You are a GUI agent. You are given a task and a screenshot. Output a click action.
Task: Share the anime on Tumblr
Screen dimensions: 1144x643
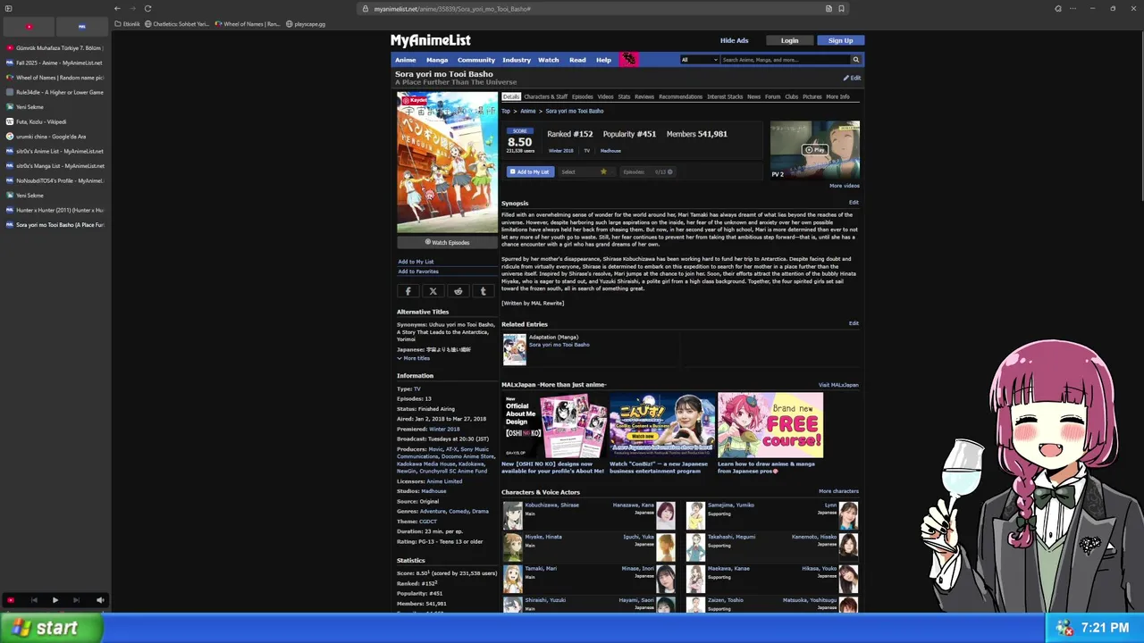(484, 291)
